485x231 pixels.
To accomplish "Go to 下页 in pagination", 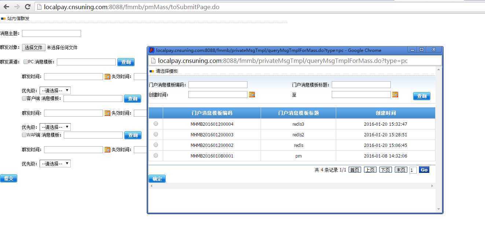I will tap(385, 170).
